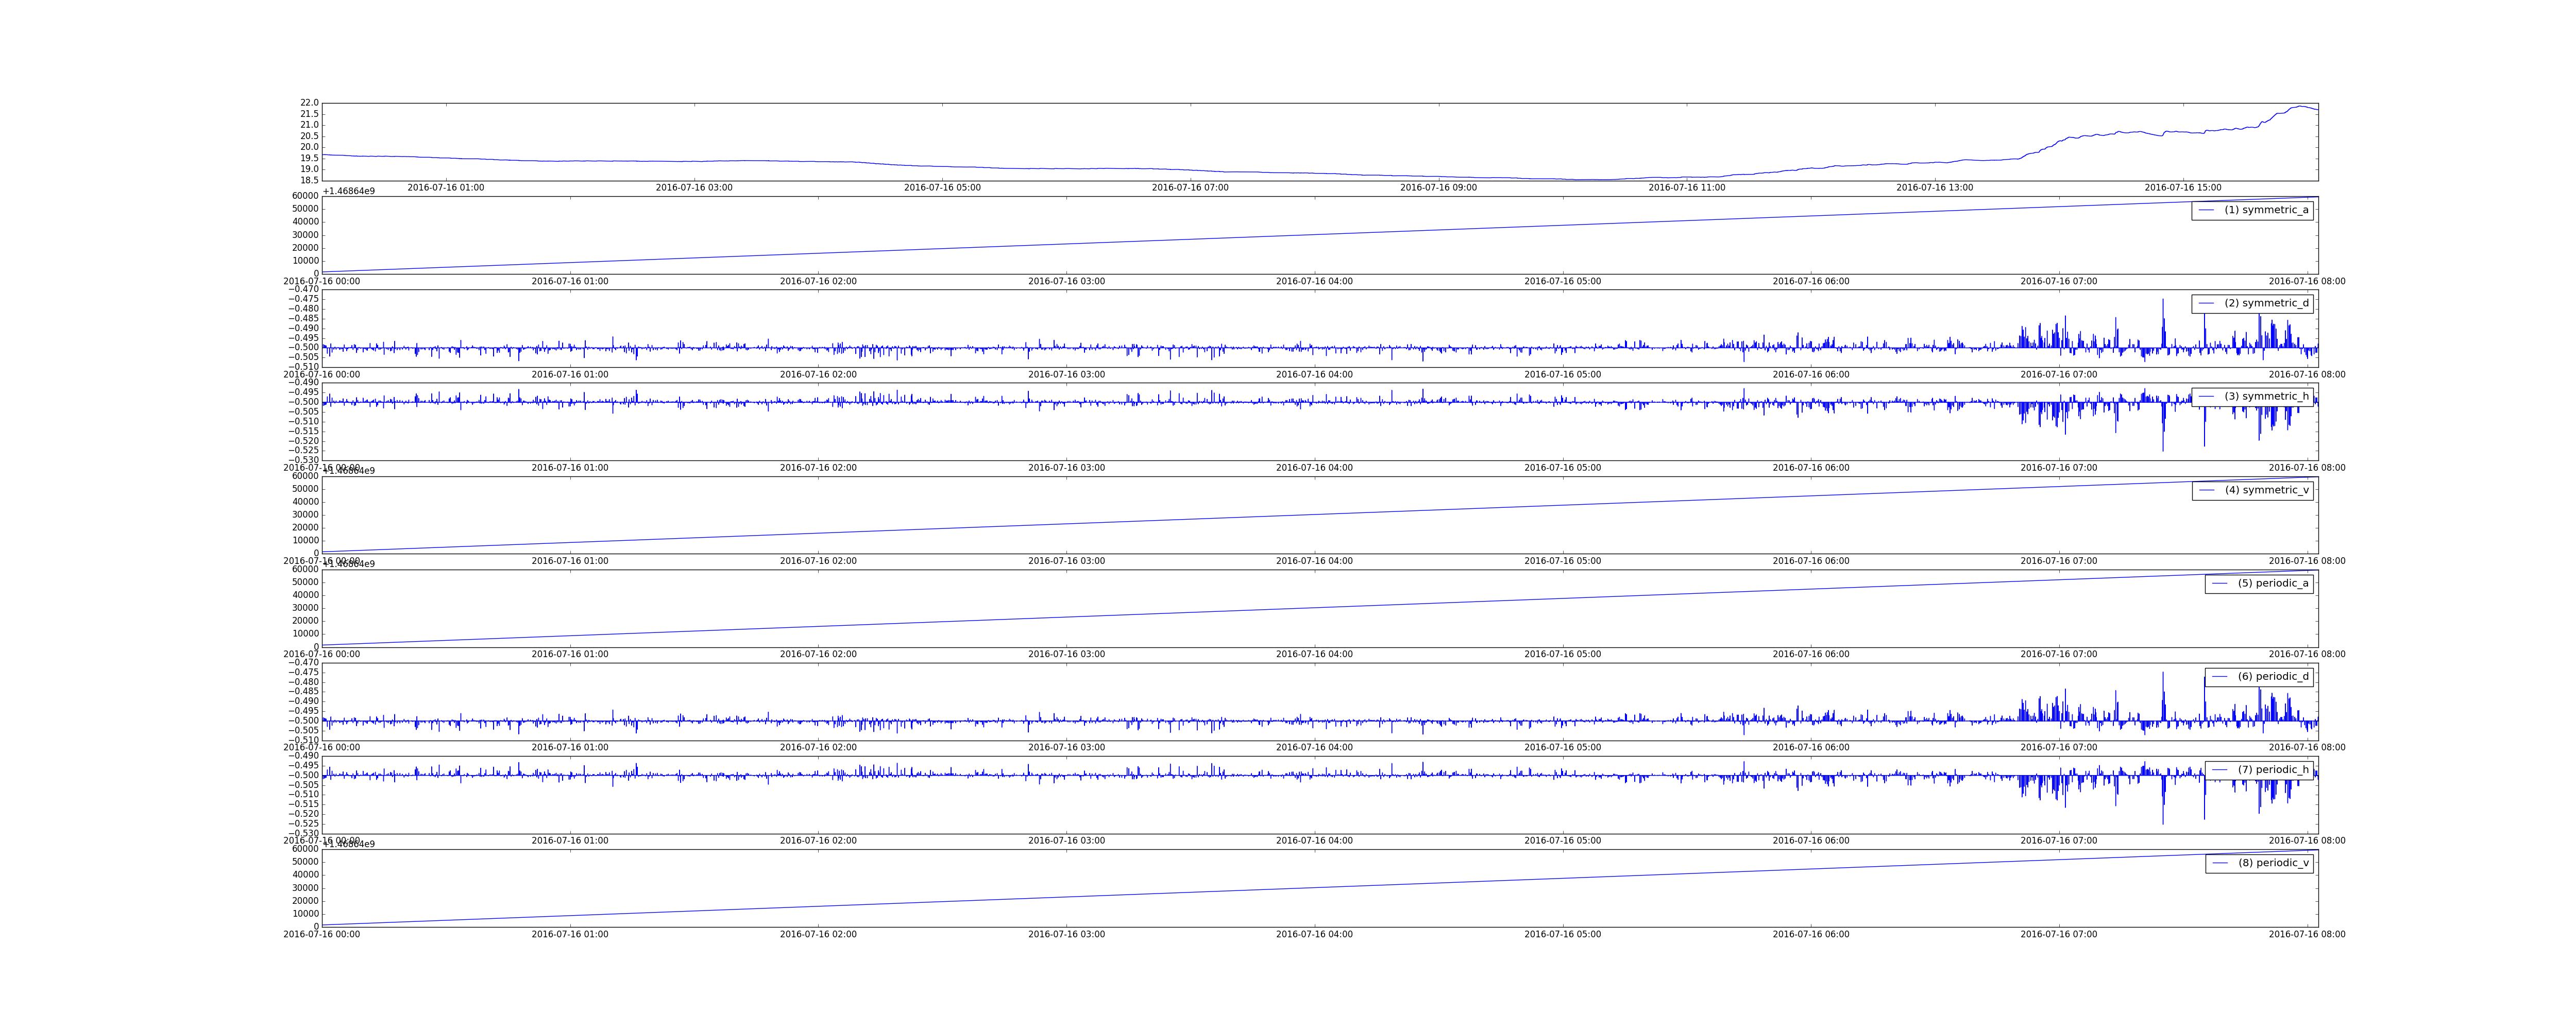This screenshot has width=2576, height=1030.
Task: Click the -0.525 tick in symmetric_h plot
Action: pos(304,450)
